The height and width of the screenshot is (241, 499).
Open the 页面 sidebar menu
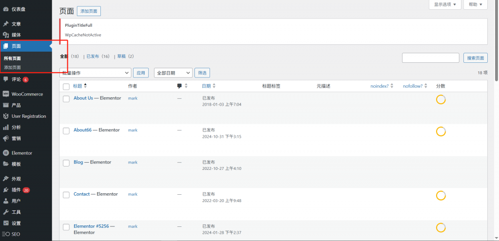(26, 46)
